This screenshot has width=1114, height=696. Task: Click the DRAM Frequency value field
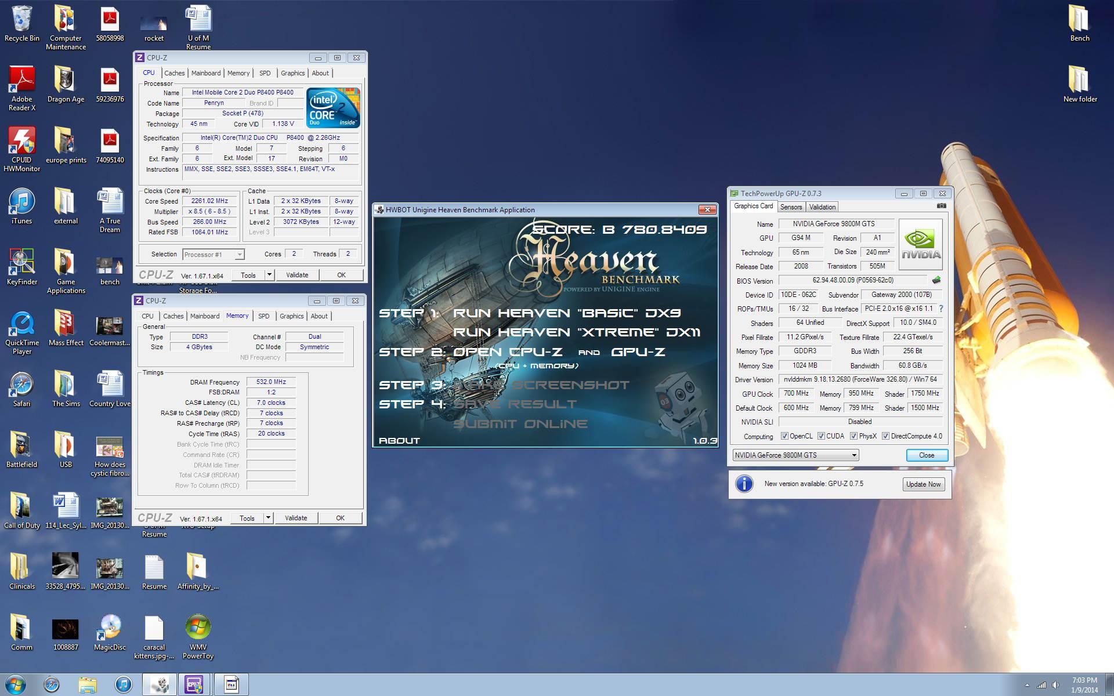pos(271,382)
